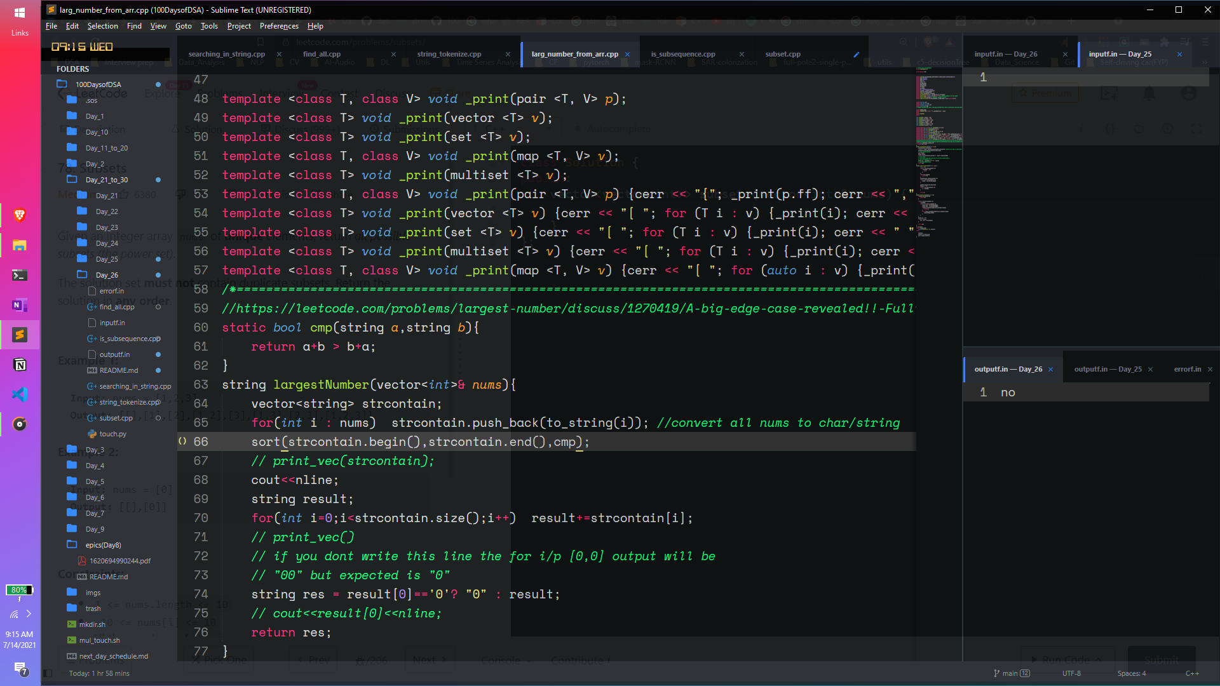Open the Tools menu

tap(209, 26)
